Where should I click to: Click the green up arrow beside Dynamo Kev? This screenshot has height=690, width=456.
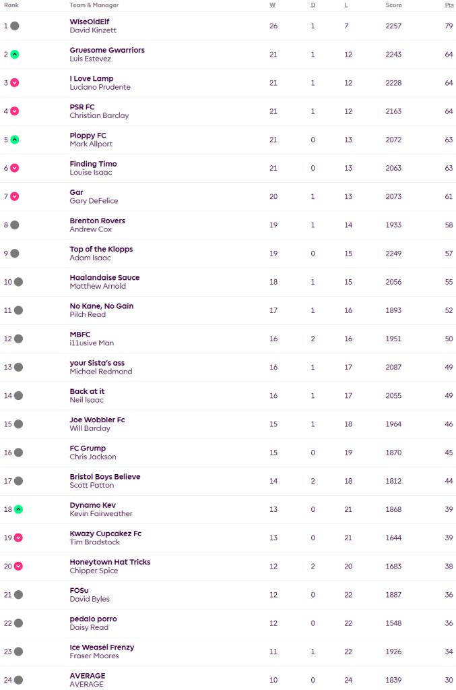tap(18, 509)
